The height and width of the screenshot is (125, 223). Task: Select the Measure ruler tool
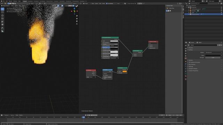coord(2,31)
